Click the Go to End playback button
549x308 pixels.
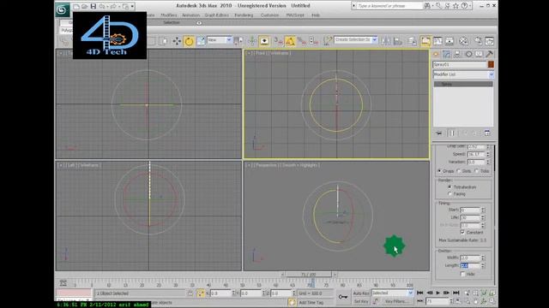(455, 293)
